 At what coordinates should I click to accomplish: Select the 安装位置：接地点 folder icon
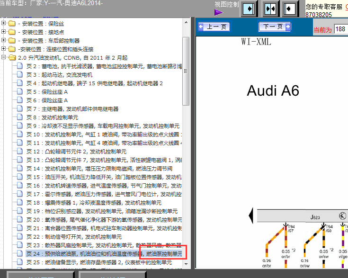pos(12,32)
